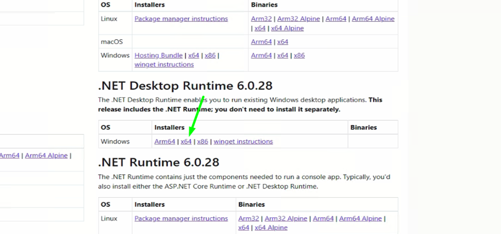Click the paragraph starting "The .NET Runtime contains"
The width and height of the screenshot is (501, 234).
tap(244, 182)
